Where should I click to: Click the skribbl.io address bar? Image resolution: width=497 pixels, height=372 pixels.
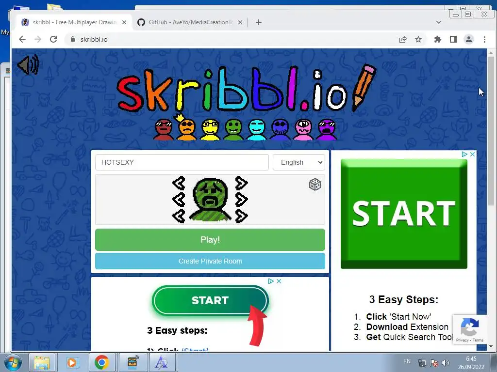pyautogui.click(x=232, y=39)
